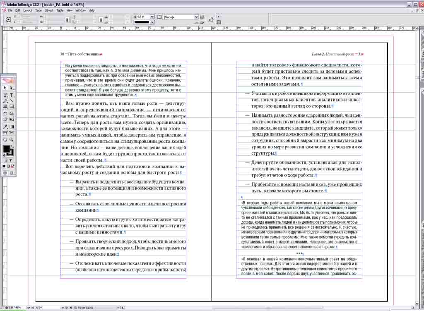The width and height of the screenshot is (424, 311).
Task: Open the Window menu
Action: pyautogui.click(x=81, y=10)
